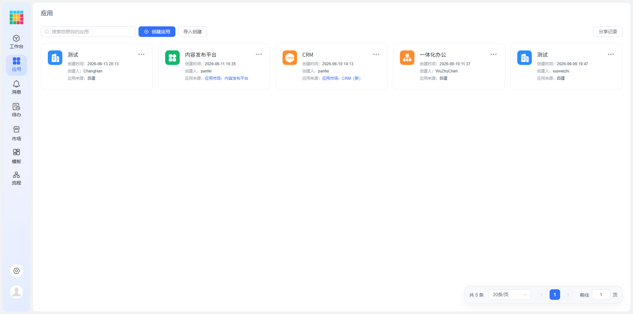Click the 创建应用 create app button
This screenshot has width=633, height=314.
click(157, 32)
